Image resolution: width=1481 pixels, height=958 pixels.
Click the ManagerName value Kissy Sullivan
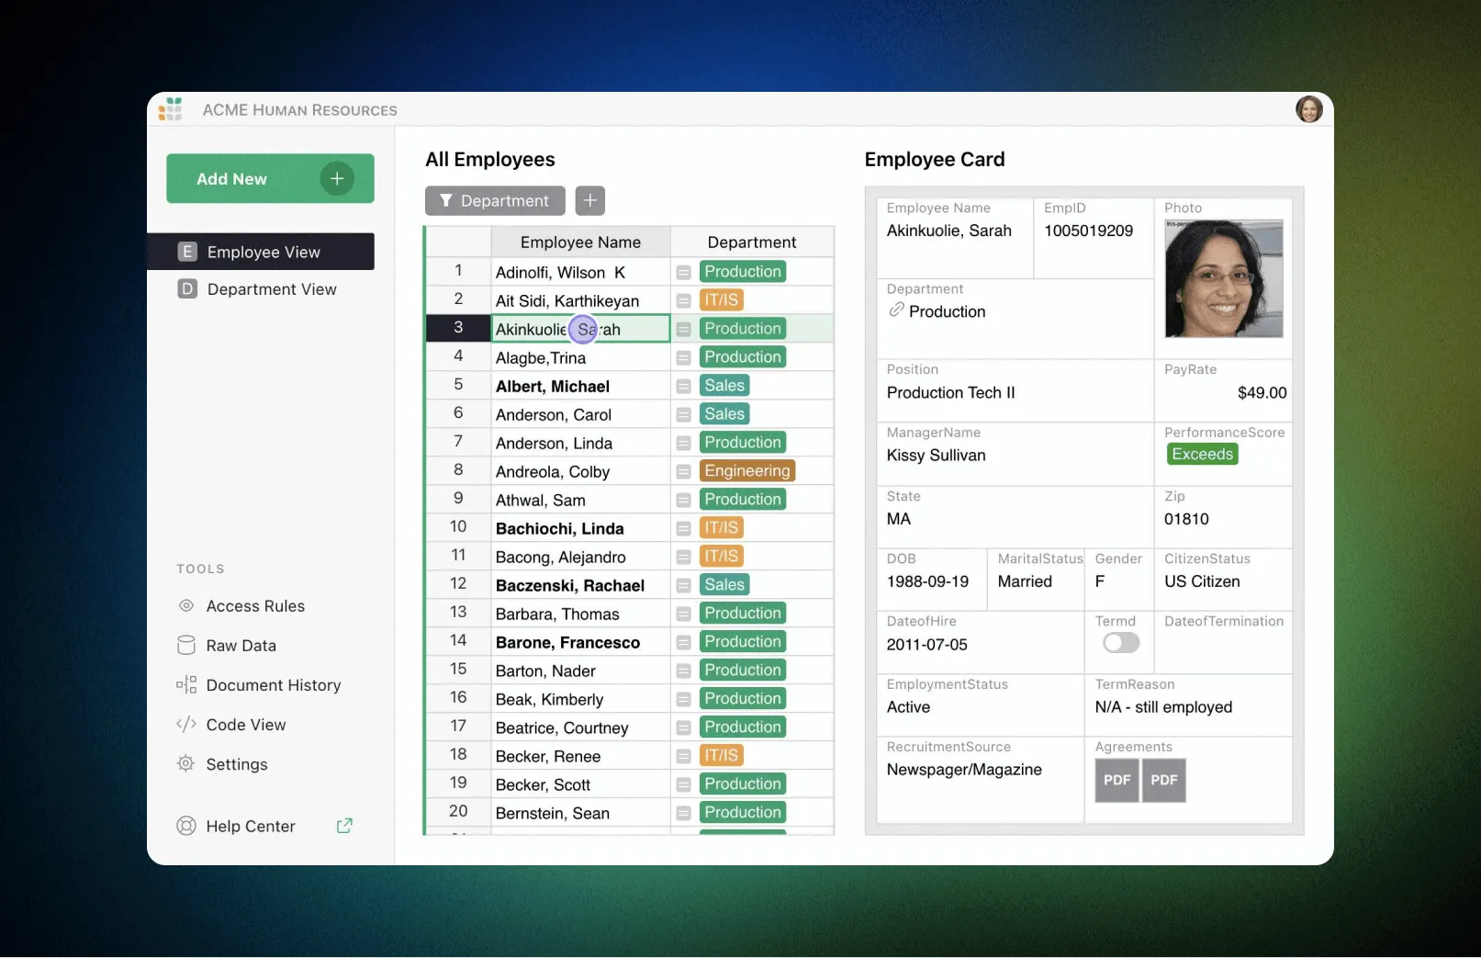click(x=936, y=455)
